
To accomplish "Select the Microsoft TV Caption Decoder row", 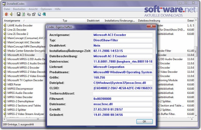I will tap(25, 80).
